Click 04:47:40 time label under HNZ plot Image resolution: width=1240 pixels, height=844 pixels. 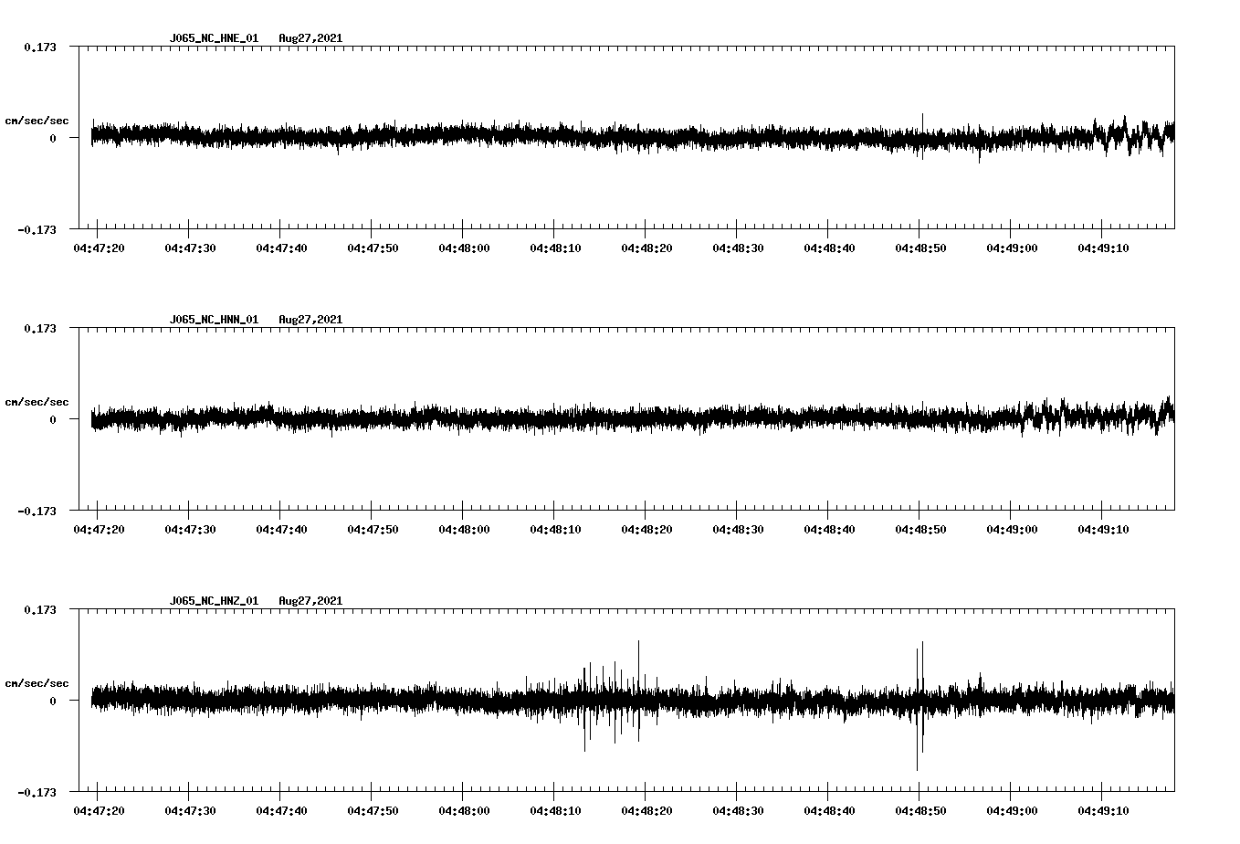tap(281, 810)
